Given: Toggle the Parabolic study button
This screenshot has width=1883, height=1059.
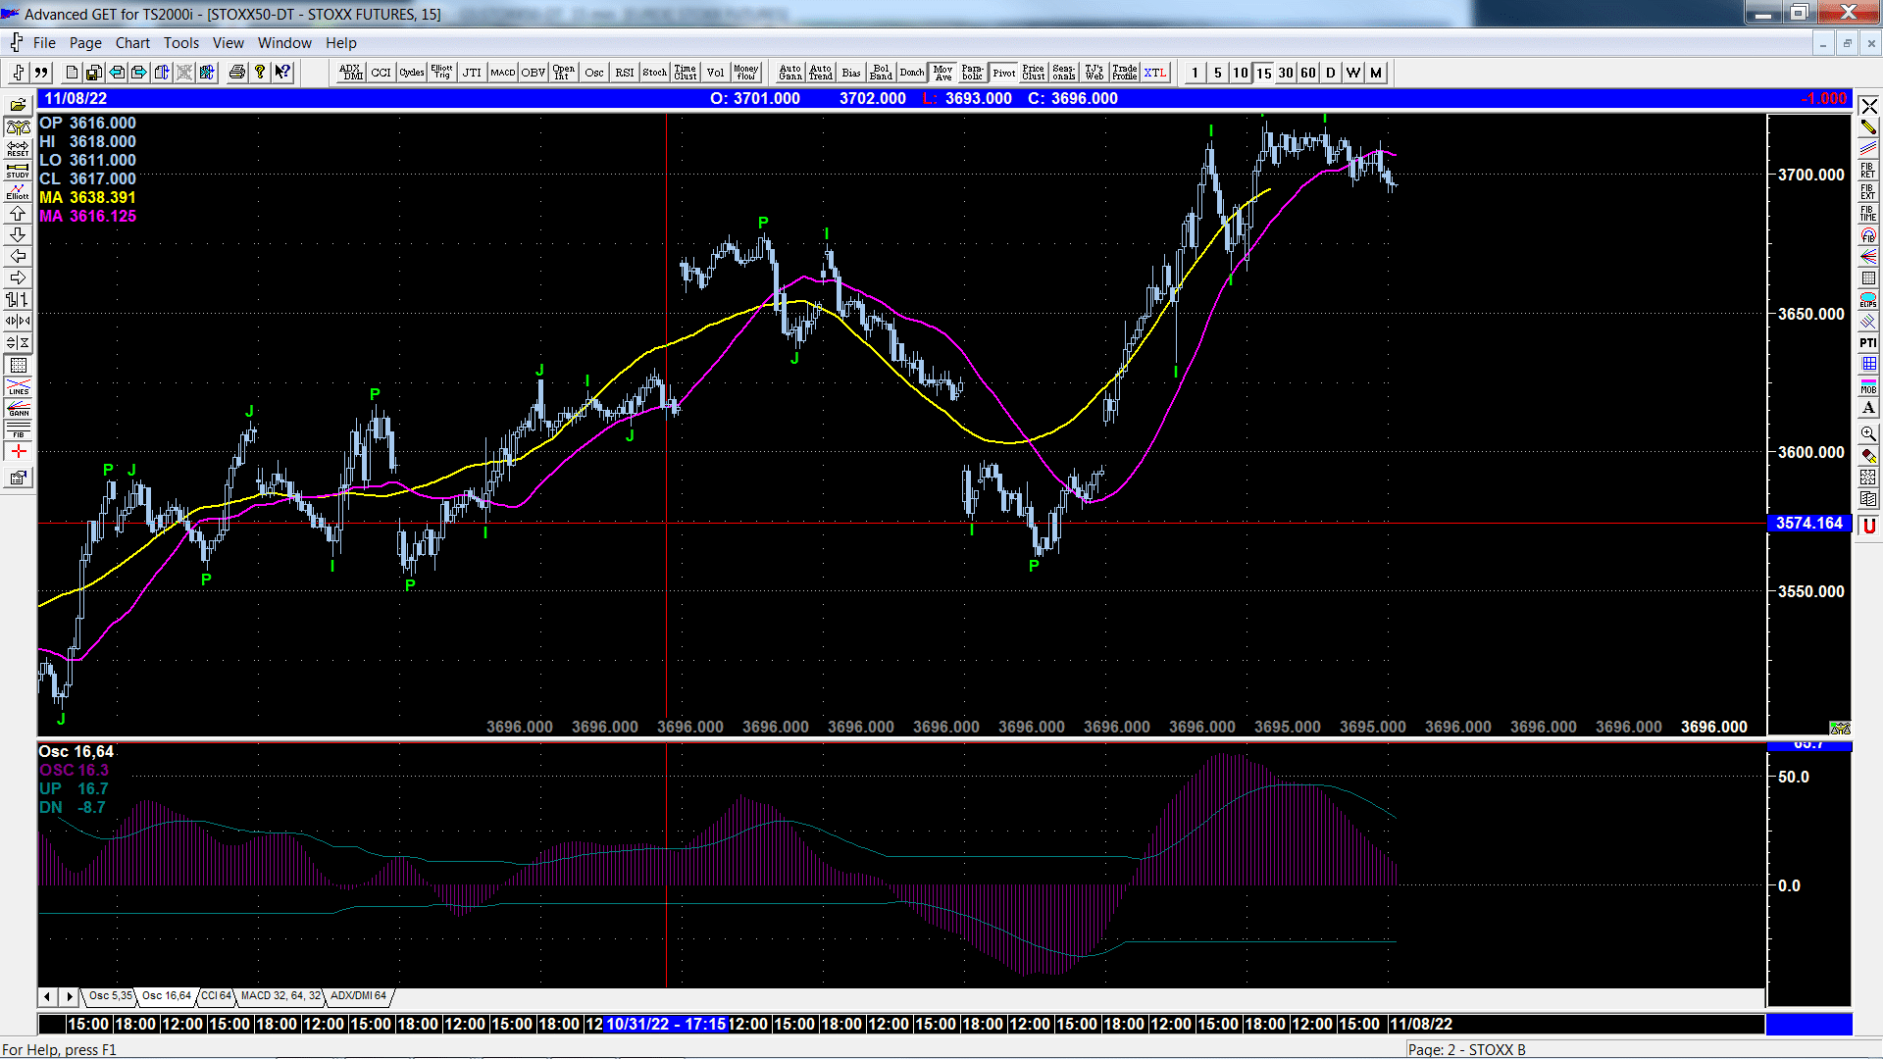Looking at the screenshot, I should [x=972, y=73].
